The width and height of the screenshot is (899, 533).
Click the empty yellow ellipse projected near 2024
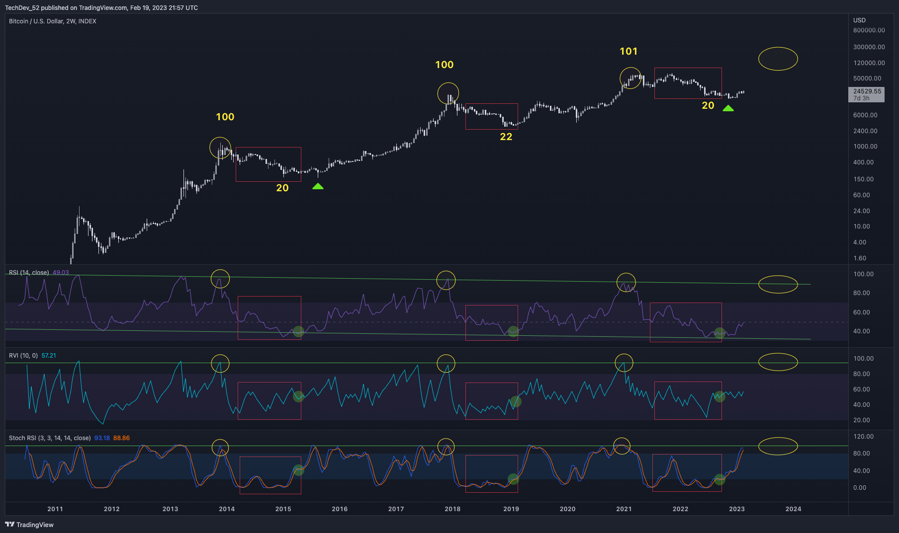click(x=778, y=59)
